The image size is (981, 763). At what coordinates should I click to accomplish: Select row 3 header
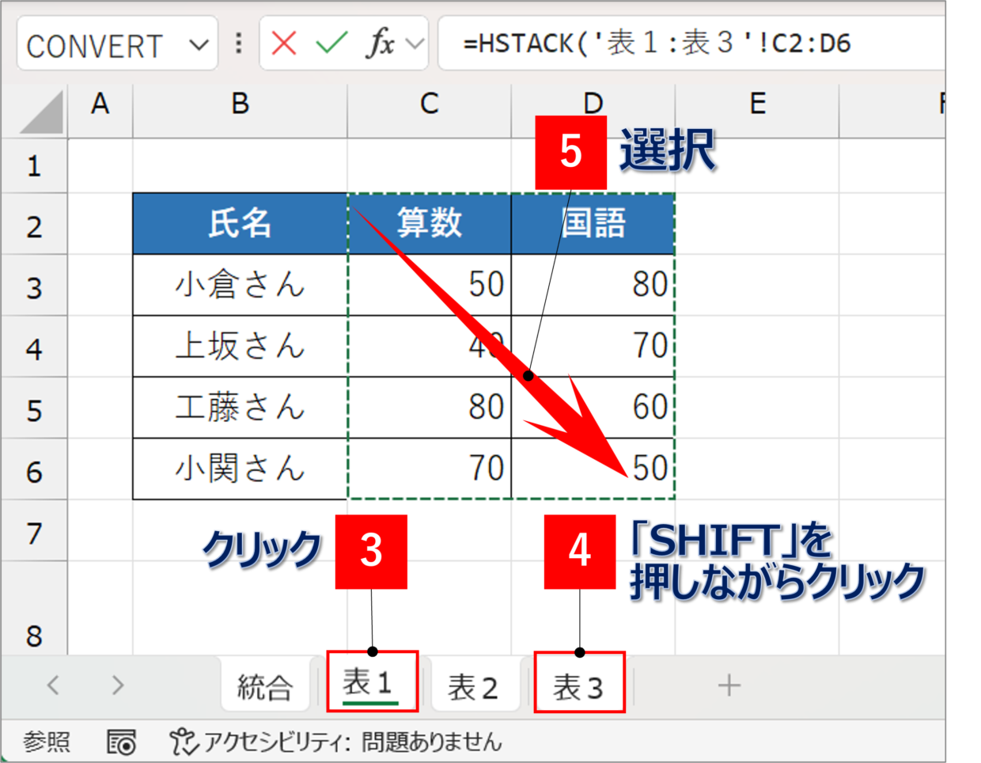(x=34, y=287)
